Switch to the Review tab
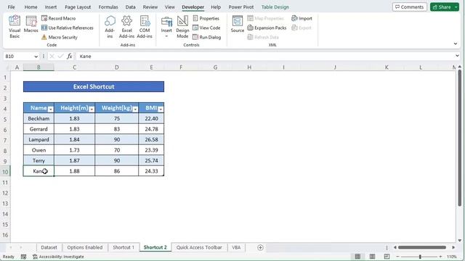 (x=150, y=7)
